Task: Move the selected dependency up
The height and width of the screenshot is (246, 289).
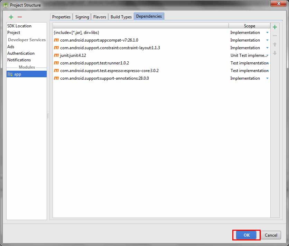Action: [x=274, y=44]
